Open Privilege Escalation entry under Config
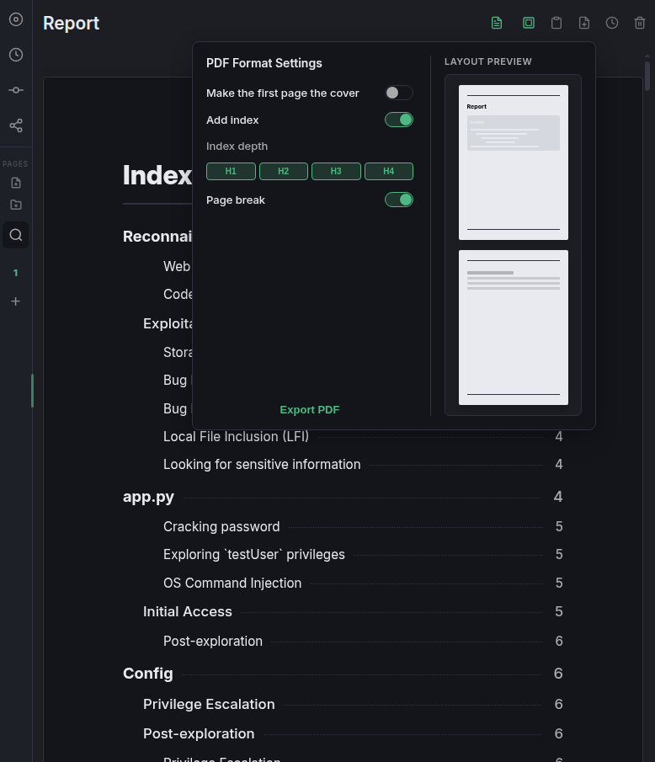The image size is (655, 762). coord(352,705)
